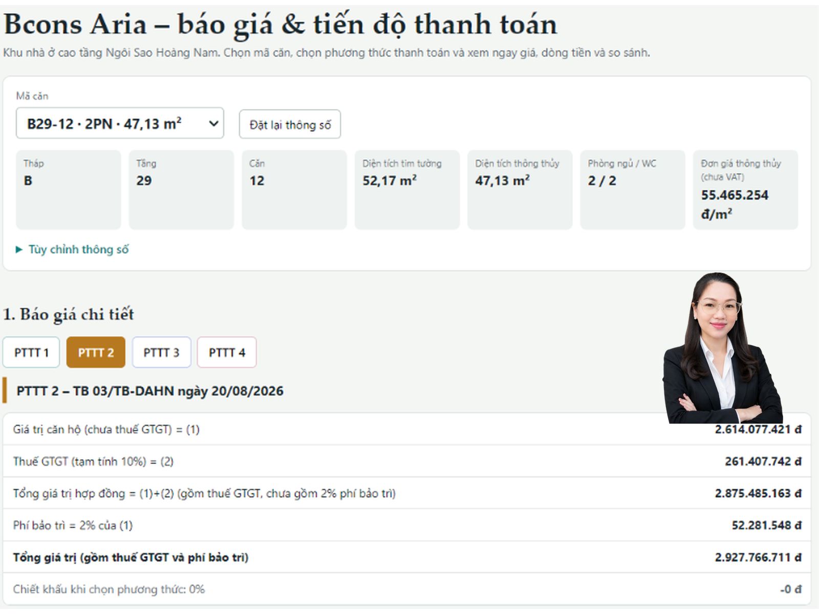Click the bold Tổng giá trị row label

point(131,558)
